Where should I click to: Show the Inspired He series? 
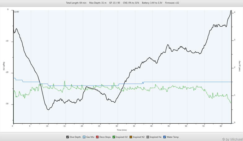pos(148,137)
